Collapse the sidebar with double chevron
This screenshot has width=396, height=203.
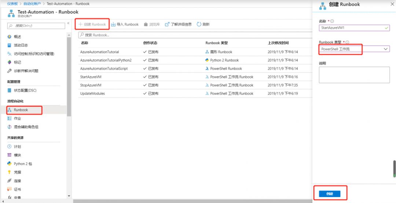click(x=68, y=23)
